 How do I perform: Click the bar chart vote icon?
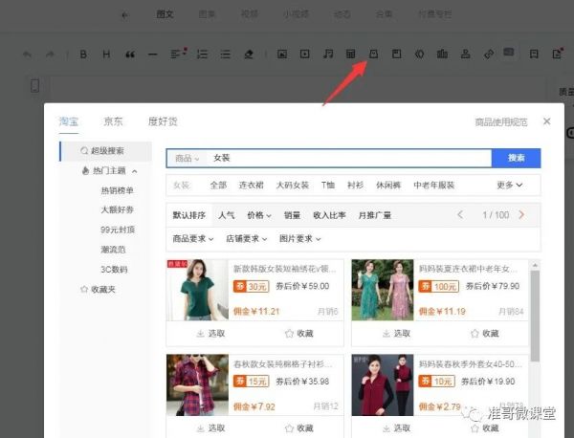442,55
